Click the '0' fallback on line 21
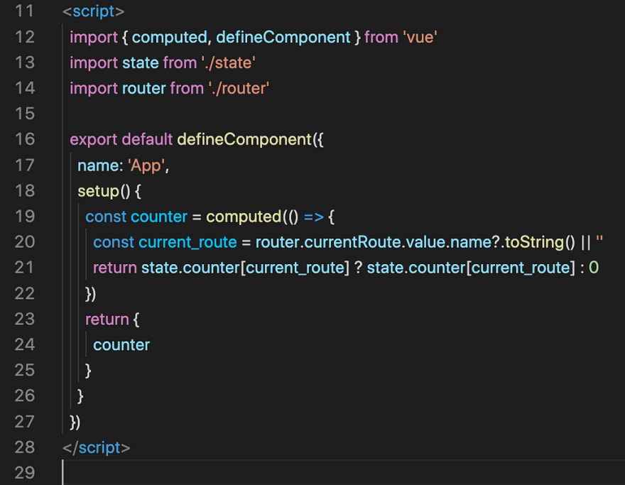Viewport: 625px width, 485px height. [594, 268]
